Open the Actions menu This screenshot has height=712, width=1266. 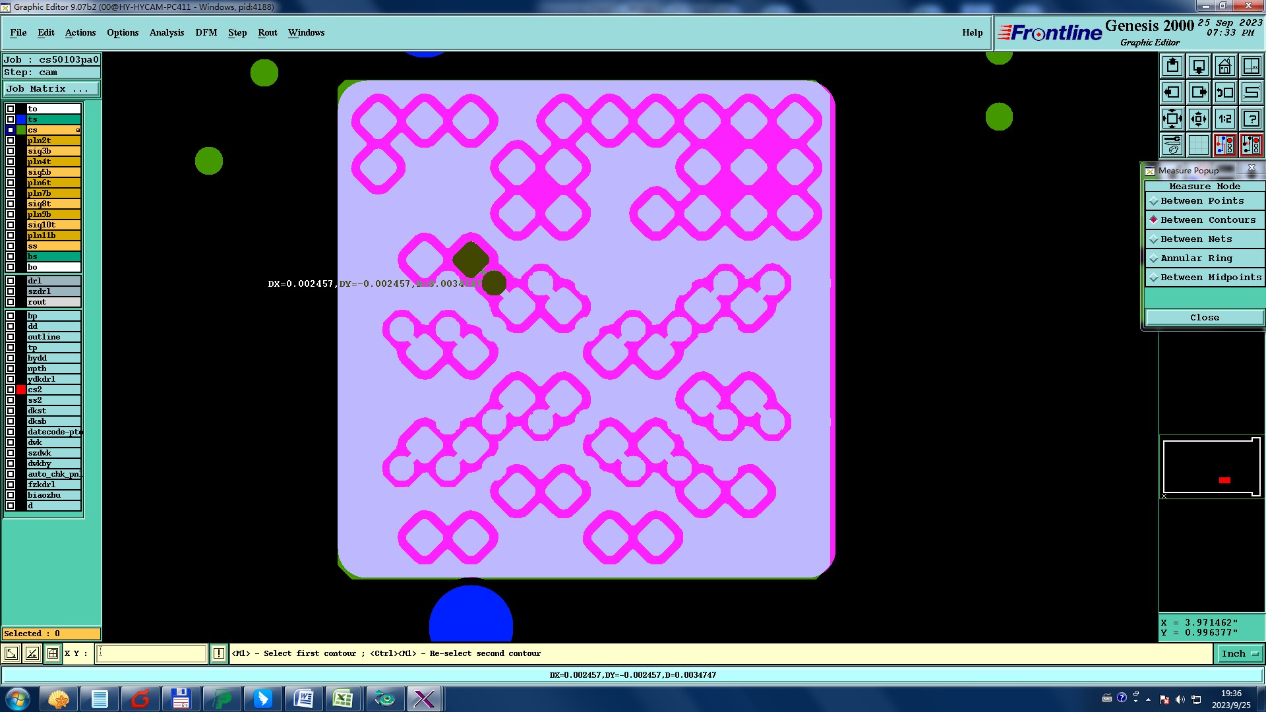pos(80,32)
